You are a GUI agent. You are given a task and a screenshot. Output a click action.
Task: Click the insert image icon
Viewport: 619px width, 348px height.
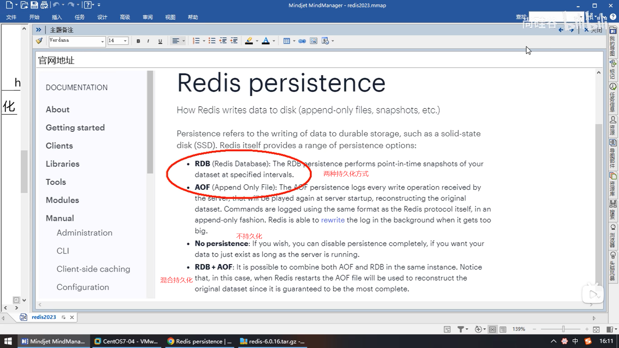pyautogui.click(x=313, y=41)
